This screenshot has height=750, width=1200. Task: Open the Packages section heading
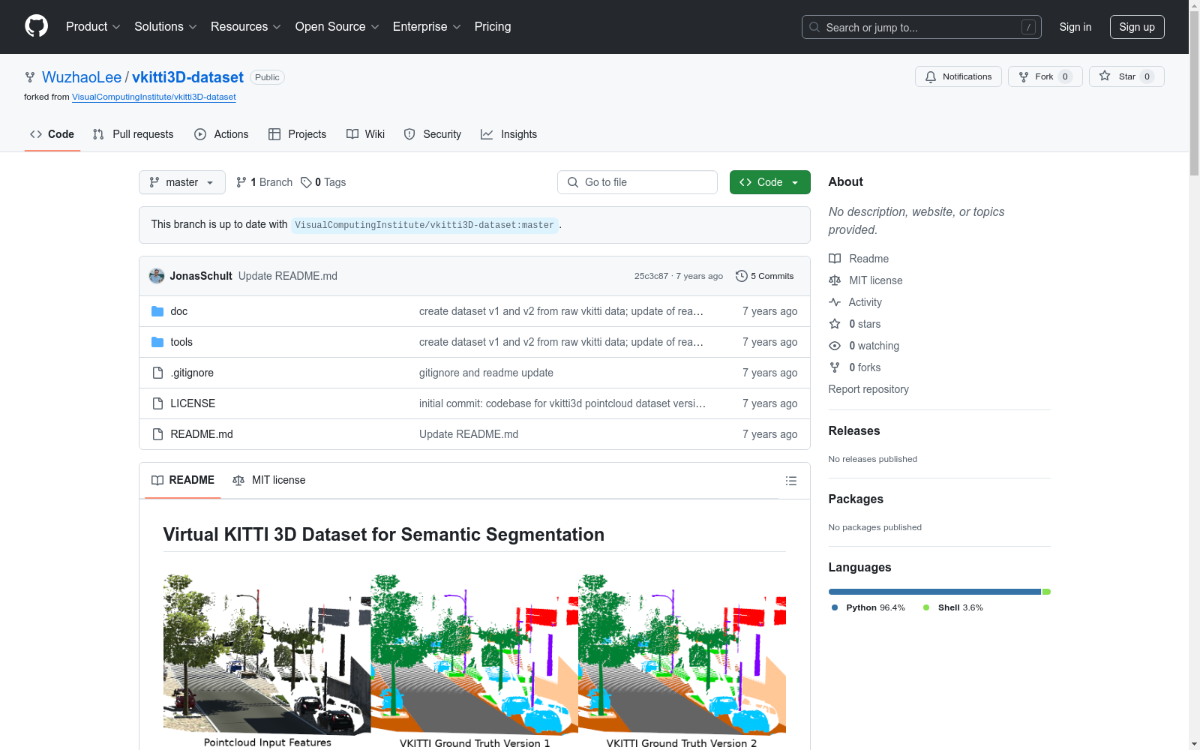click(x=856, y=499)
